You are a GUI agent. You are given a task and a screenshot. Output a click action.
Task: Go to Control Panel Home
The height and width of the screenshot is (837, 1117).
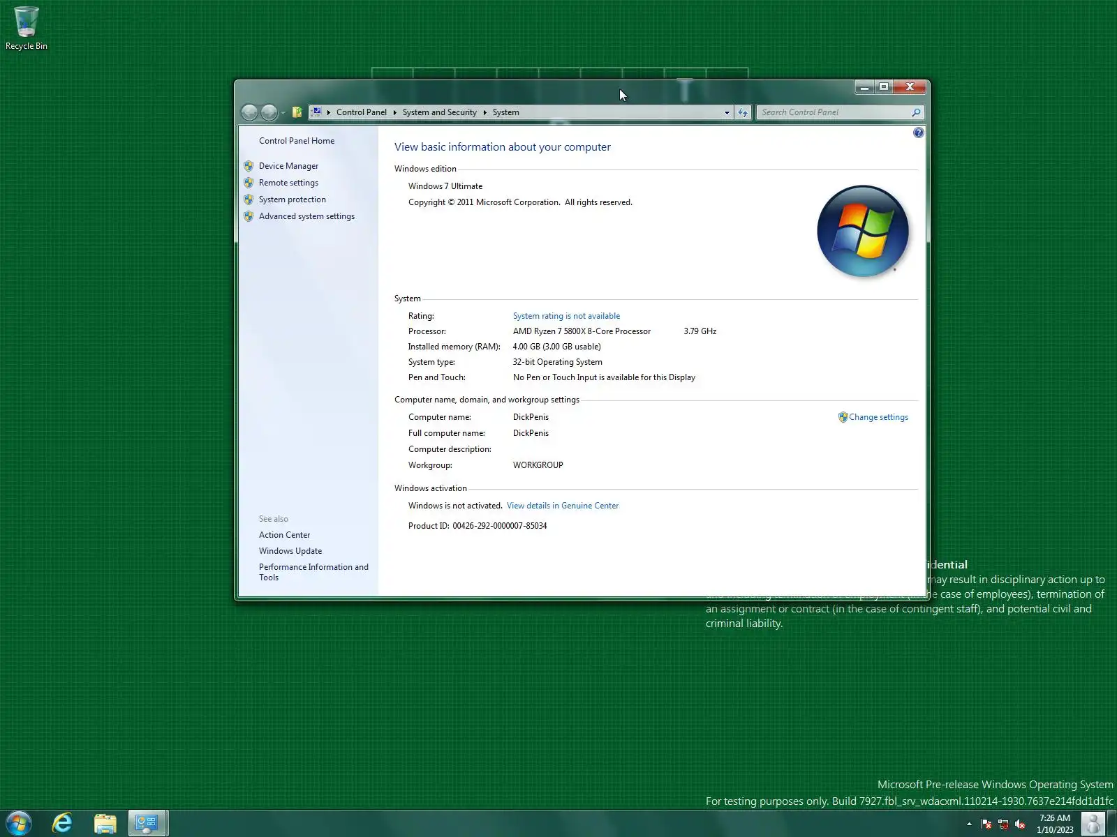[x=297, y=141]
